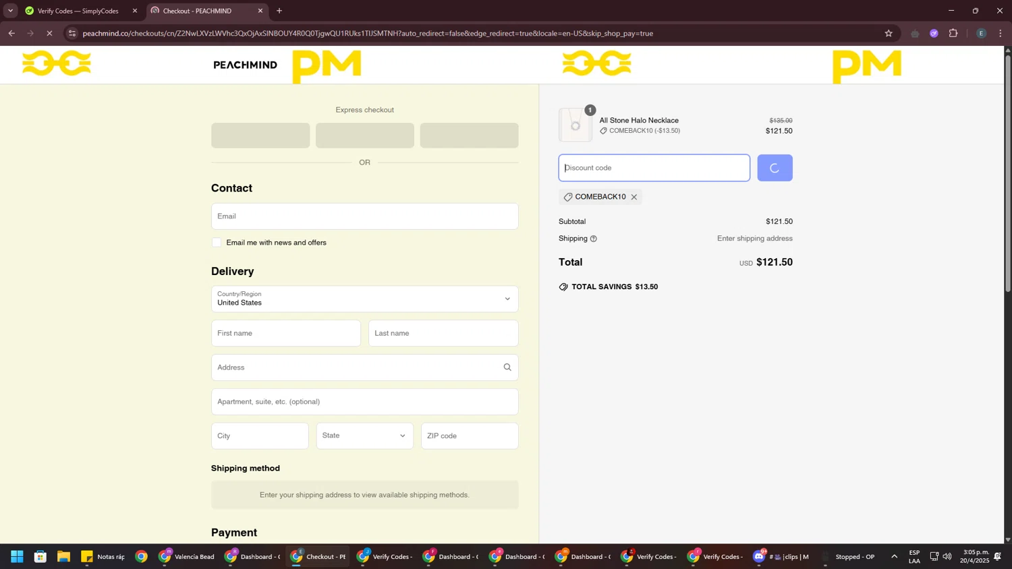Open the Chrome profile E avatar

pos(981,33)
